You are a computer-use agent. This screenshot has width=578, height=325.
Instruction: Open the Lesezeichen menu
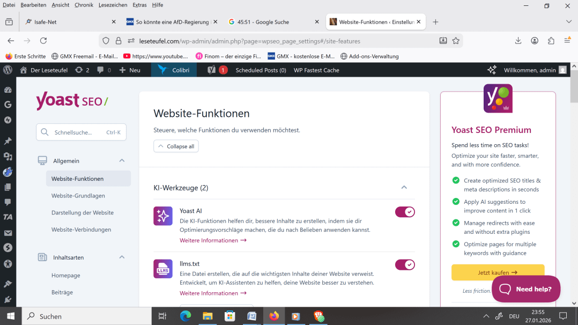[x=113, y=5]
